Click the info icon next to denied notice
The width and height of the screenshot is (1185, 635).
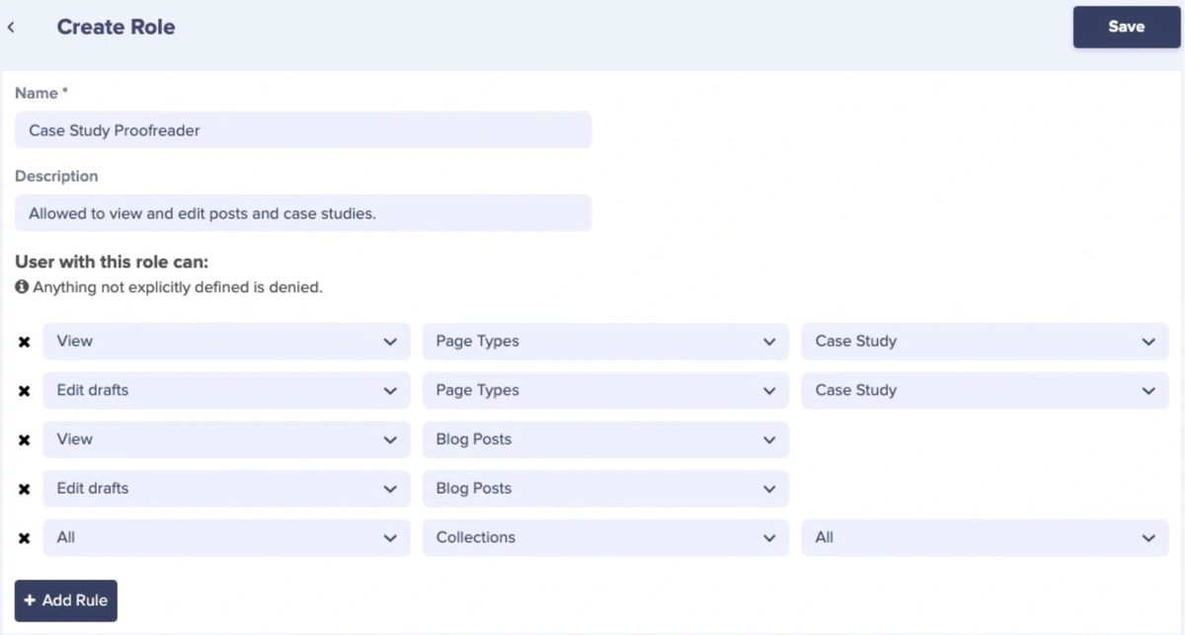[22, 287]
